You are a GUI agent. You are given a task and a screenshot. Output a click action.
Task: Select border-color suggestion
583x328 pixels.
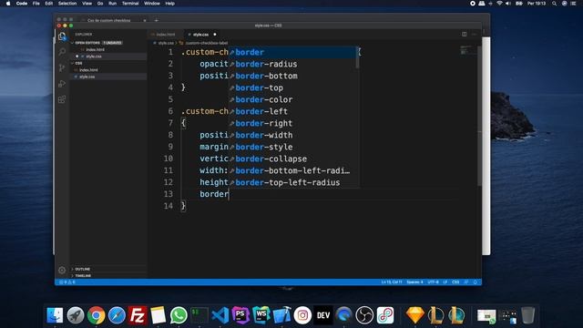(x=292, y=100)
